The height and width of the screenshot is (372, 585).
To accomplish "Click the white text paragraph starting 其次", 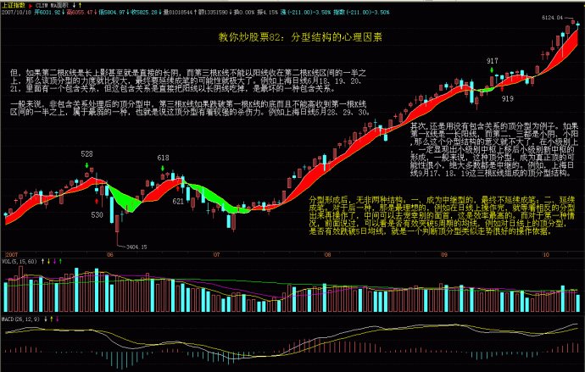I will click(494, 149).
